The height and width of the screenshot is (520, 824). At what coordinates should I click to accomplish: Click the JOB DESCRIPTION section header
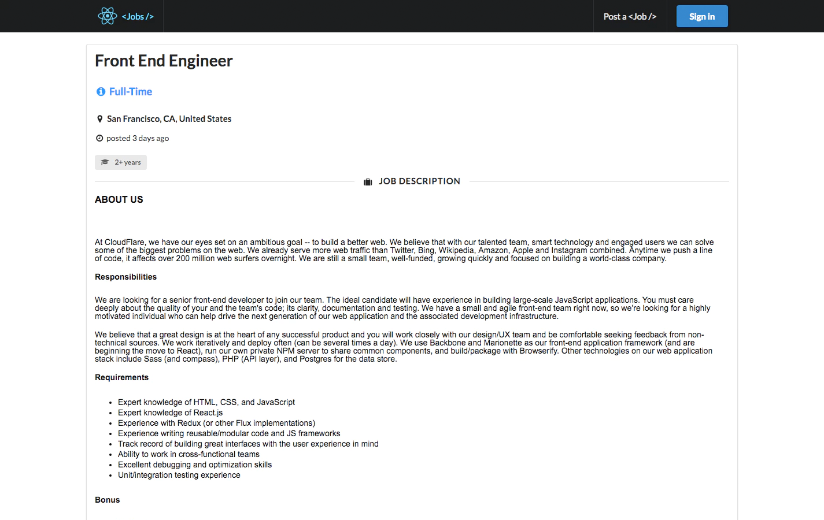coord(420,181)
